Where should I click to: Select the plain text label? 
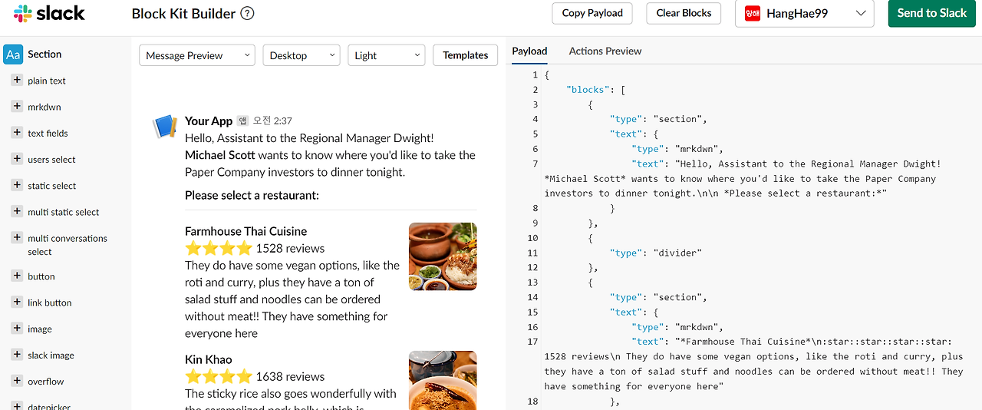click(x=47, y=81)
